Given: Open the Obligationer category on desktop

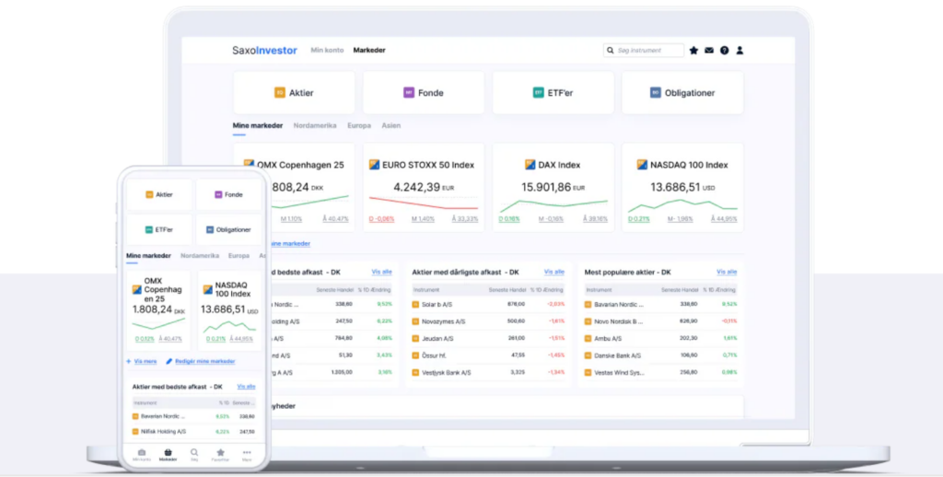Looking at the screenshot, I should [x=682, y=93].
